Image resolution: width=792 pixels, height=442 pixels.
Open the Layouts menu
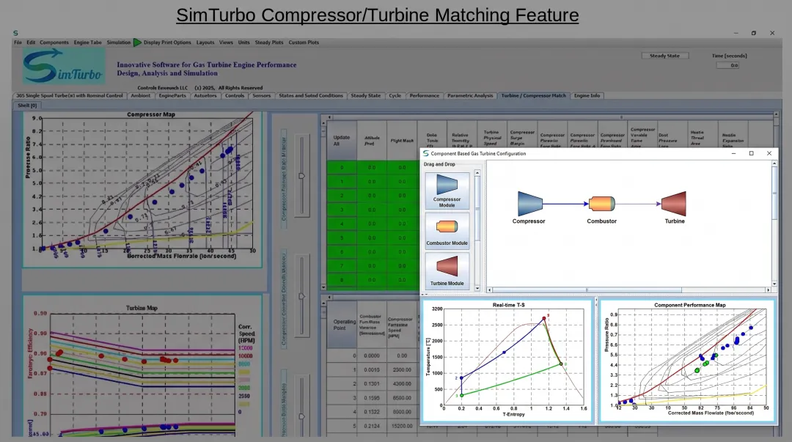pyautogui.click(x=205, y=43)
